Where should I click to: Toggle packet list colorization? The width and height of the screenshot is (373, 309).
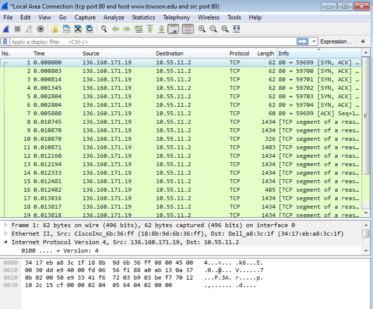[187, 29]
